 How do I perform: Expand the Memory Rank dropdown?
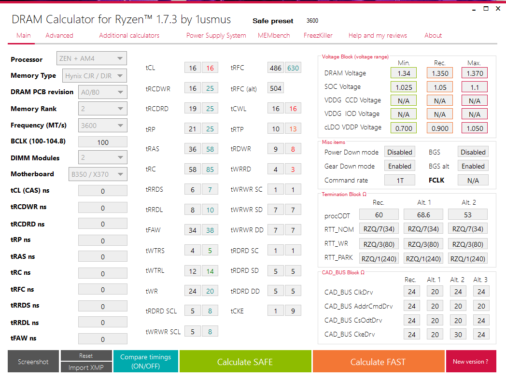pos(103,109)
